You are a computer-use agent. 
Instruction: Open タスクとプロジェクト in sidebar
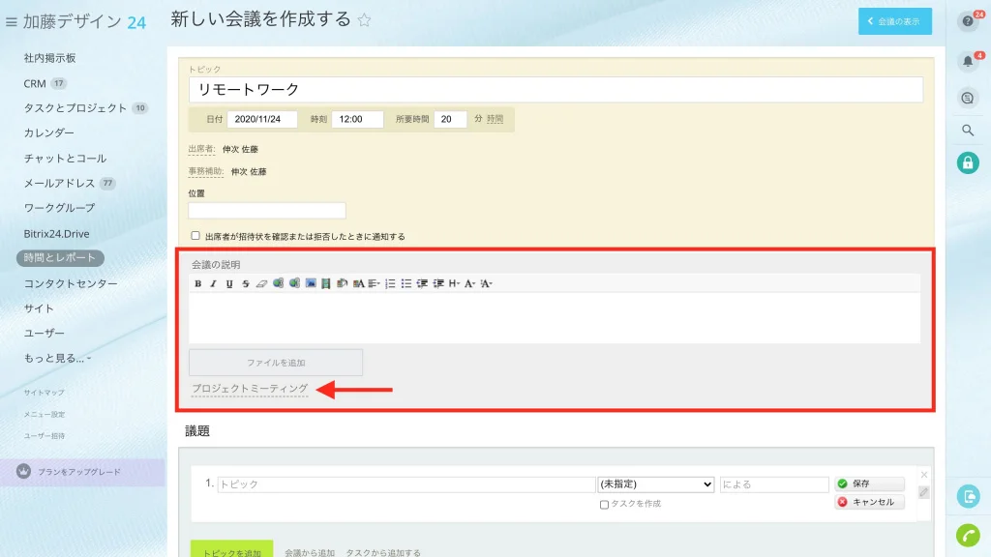(75, 108)
